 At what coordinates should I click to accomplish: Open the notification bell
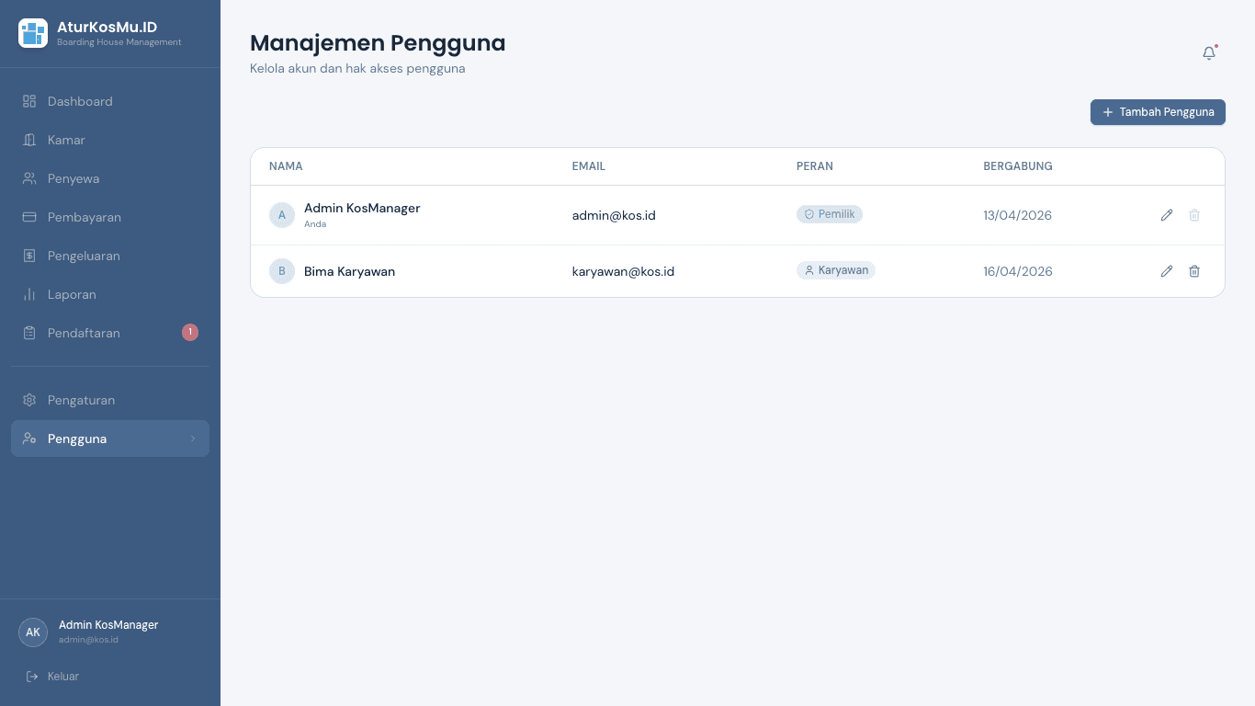pyautogui.click(x=1209, y=53)
